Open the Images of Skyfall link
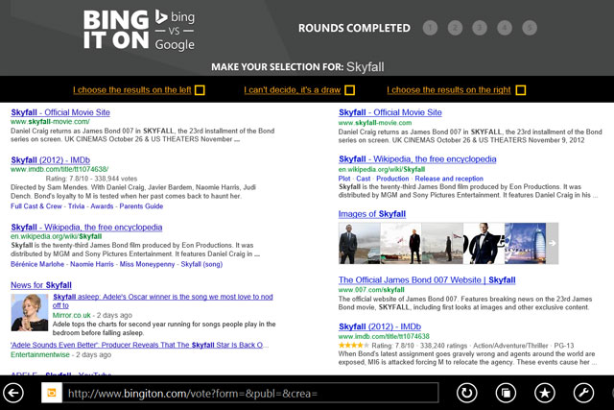The height and width of the screenshot is (410, 614). pos(372,214)
